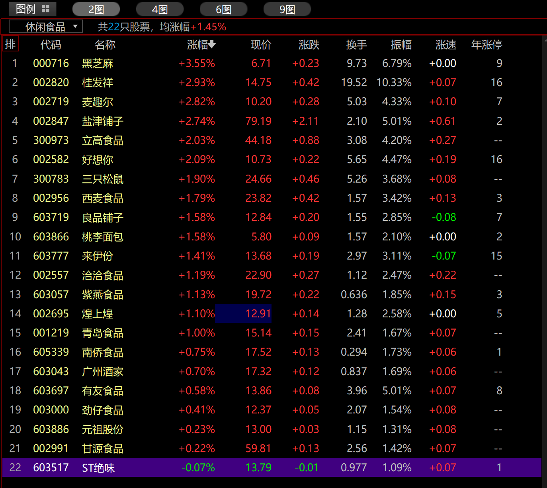Click 良品铺子 涨速 value -0.08
Viewport: 547px width, 488px height.
pos(444,217)
